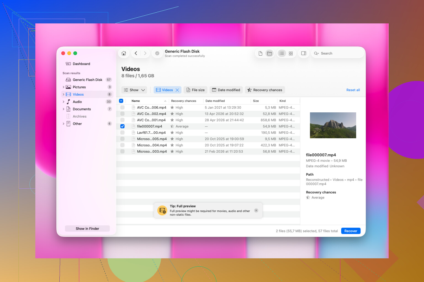Expand the Other tree node
This screenshot has width=424, height=282.
tap(63, 124)
